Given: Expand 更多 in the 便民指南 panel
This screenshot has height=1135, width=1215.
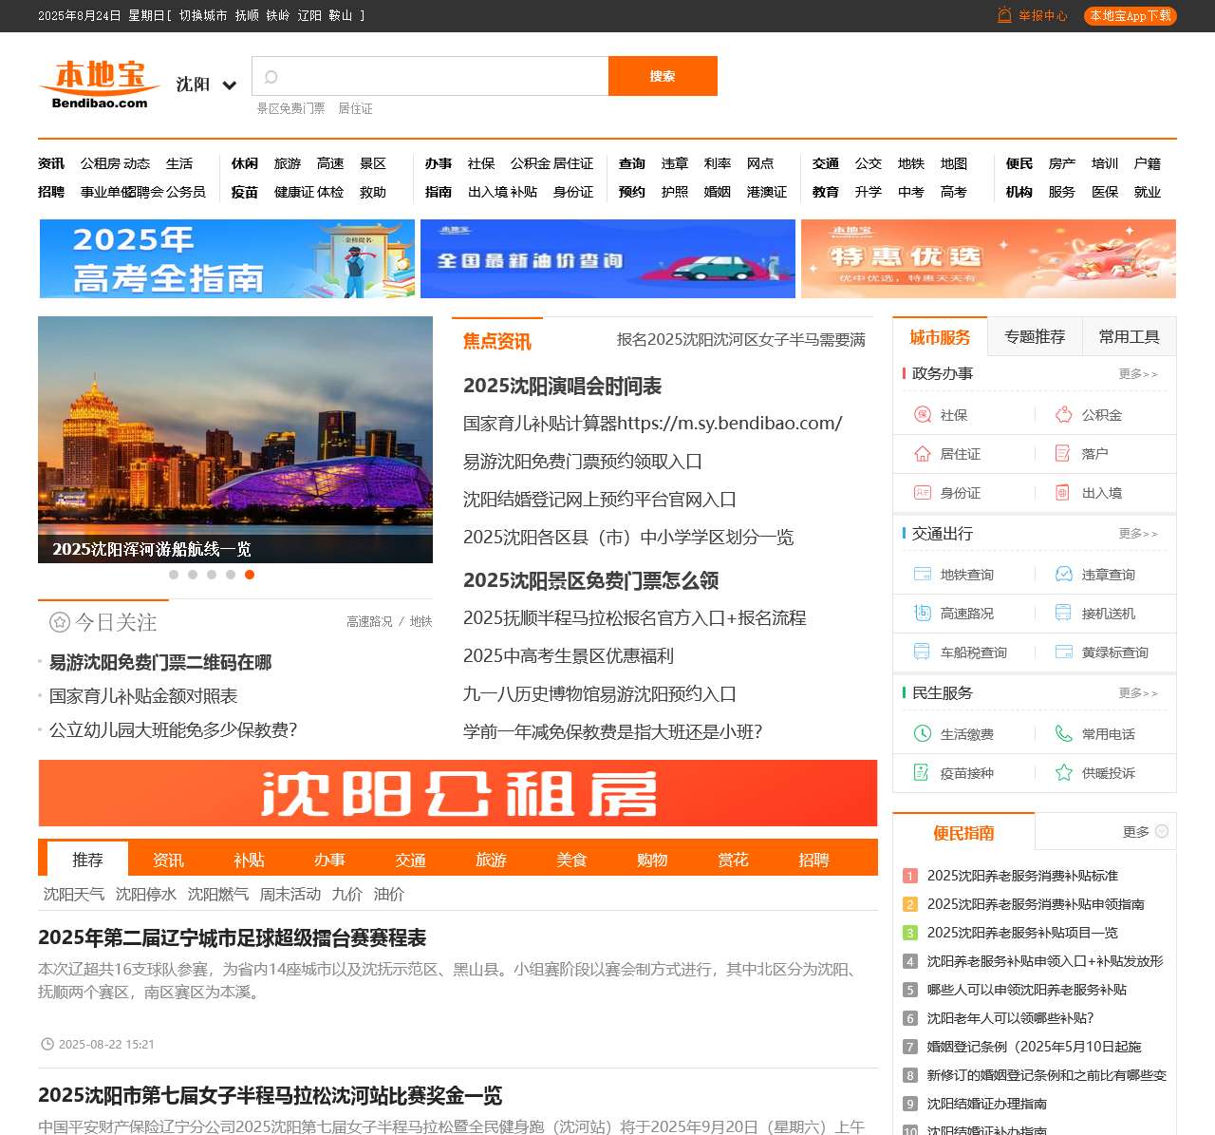Looking at the screenshot, I should coord(1141,830).
